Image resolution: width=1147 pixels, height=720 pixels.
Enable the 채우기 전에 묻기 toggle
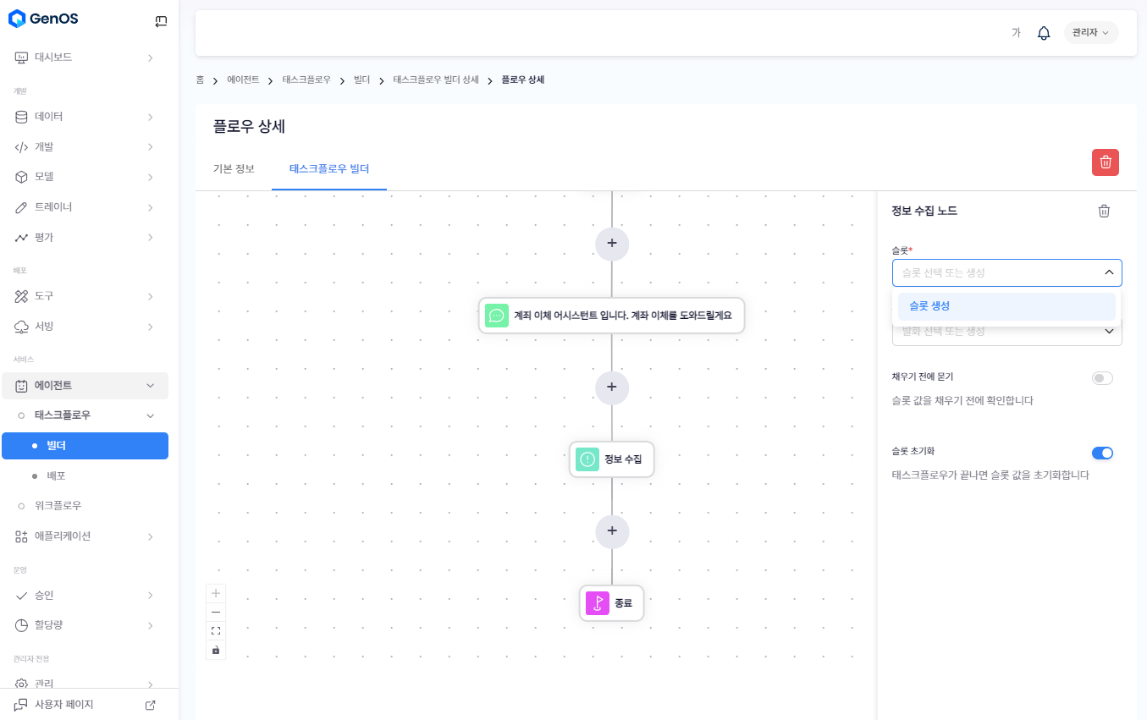(x=1102, y=378)
